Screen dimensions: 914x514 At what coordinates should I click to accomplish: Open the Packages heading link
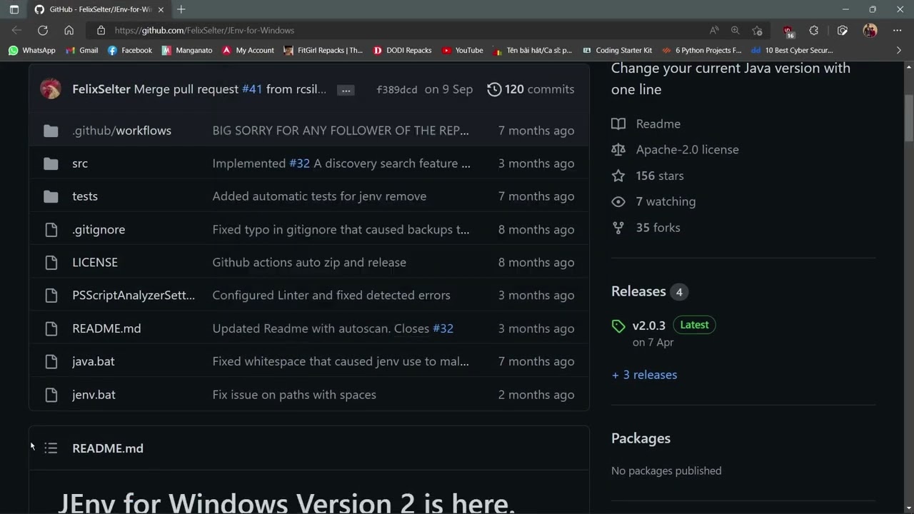tap(641, 438)
